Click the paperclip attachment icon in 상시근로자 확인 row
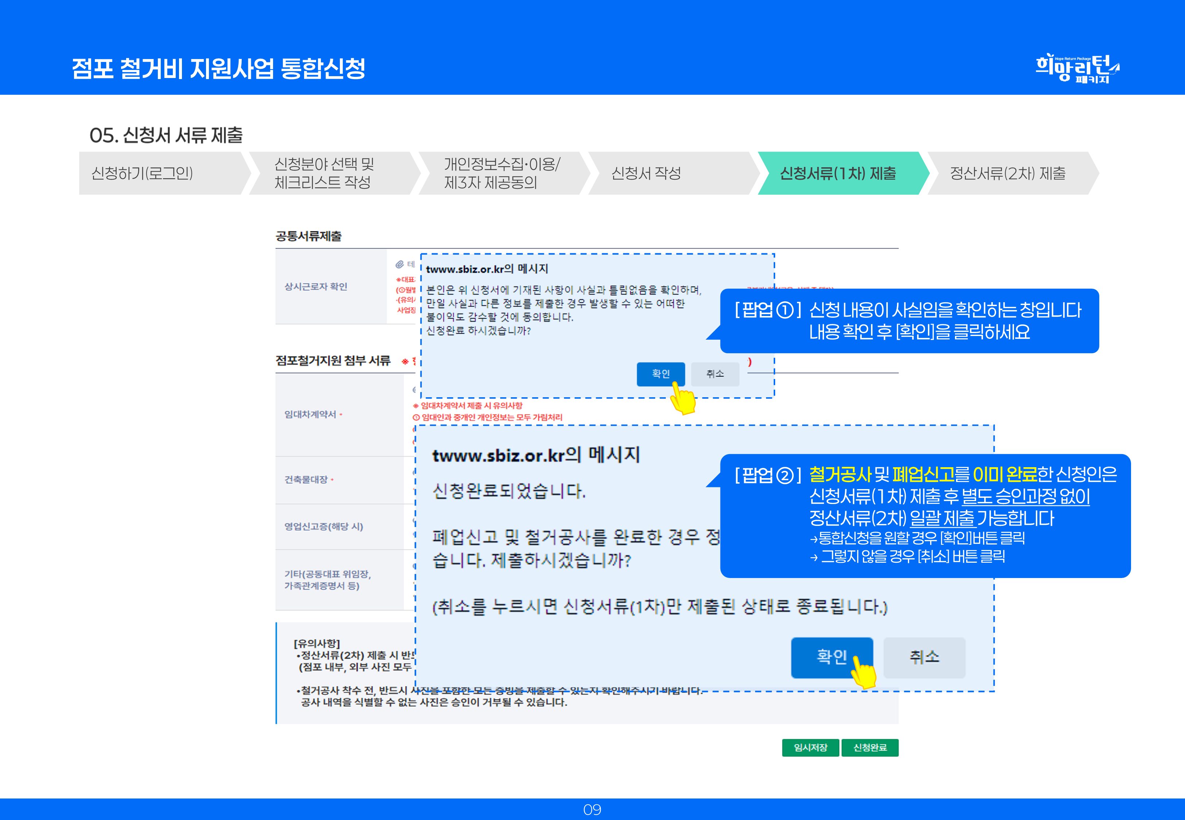1185x820 pixels. pos(399,264)
